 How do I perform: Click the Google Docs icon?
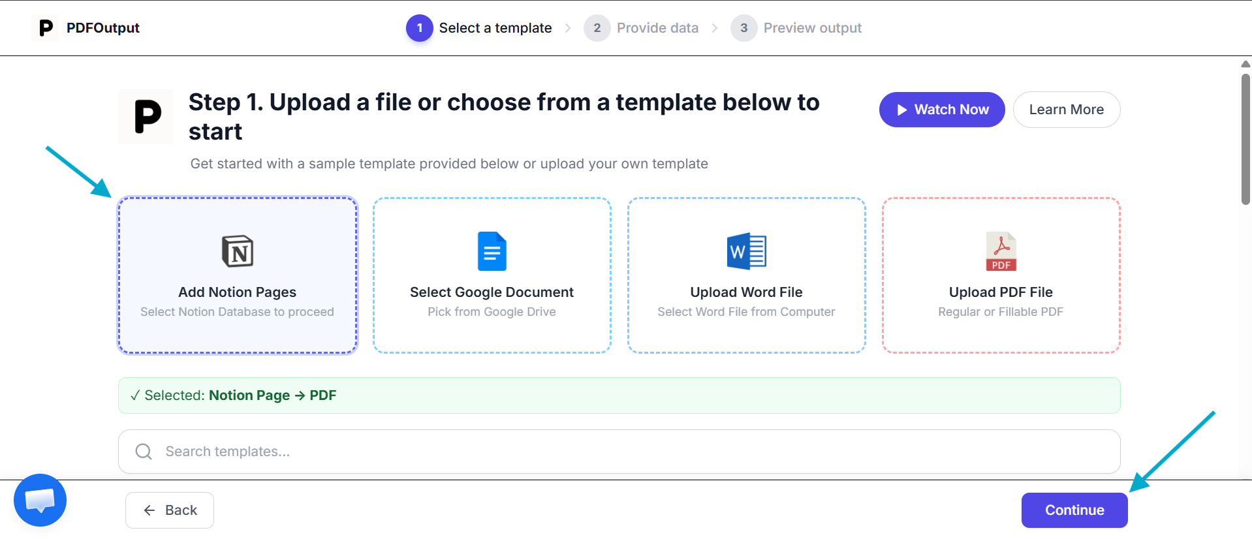tap(492, 251)
